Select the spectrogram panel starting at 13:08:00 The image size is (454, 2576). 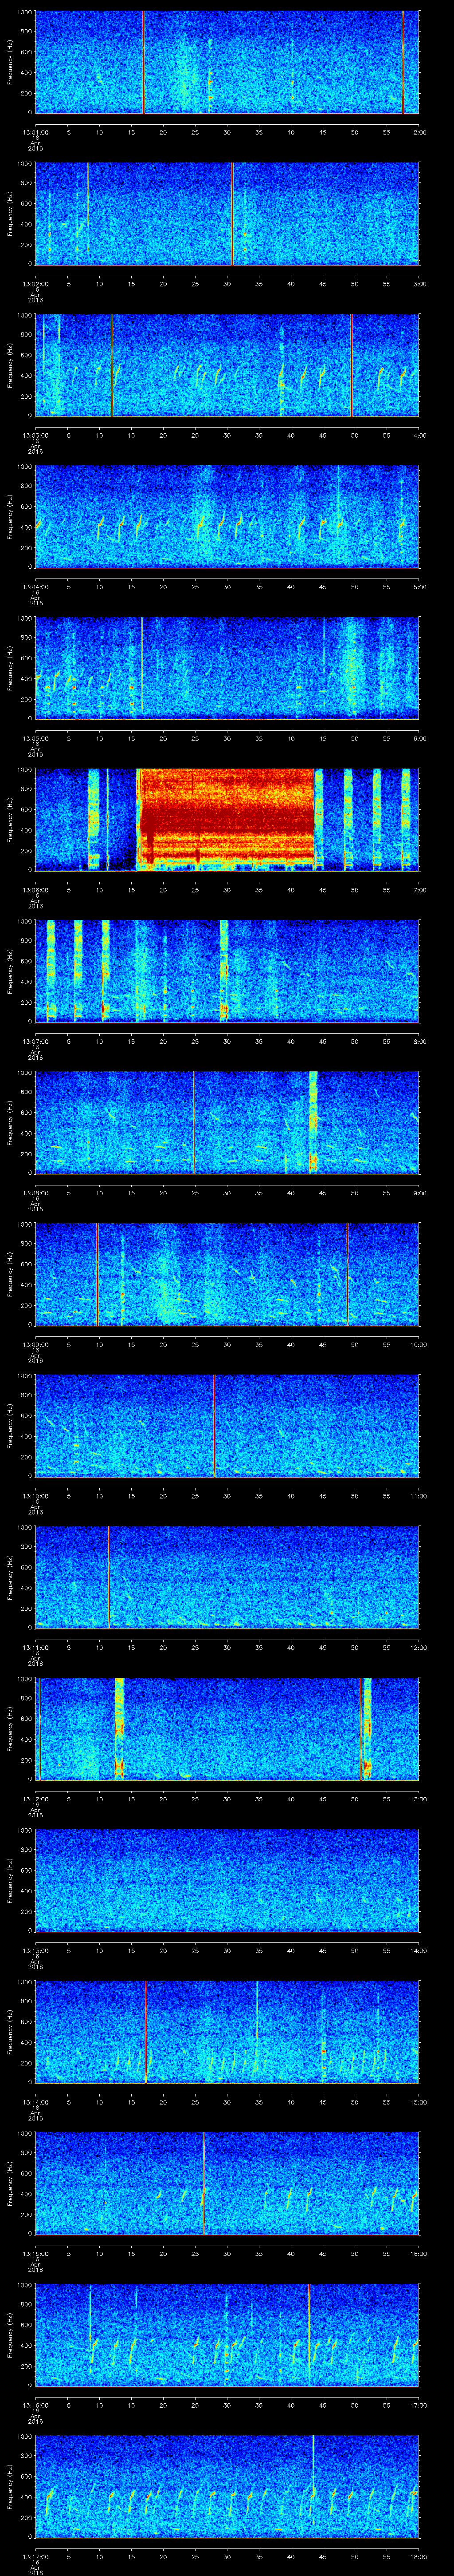[x=227, y=1123]
